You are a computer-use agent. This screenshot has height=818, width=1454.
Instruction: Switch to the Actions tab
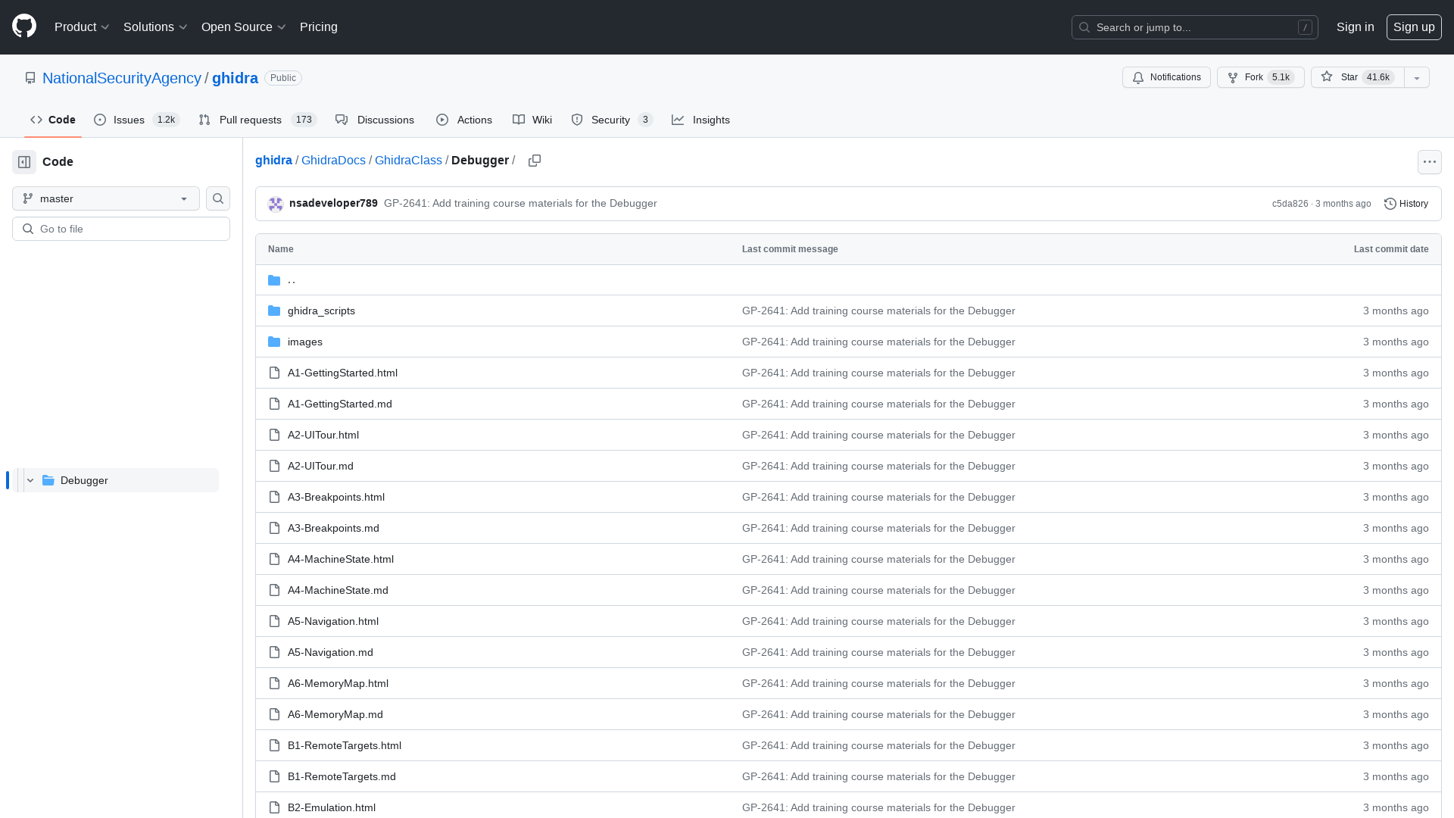click(x=464, y=120)
